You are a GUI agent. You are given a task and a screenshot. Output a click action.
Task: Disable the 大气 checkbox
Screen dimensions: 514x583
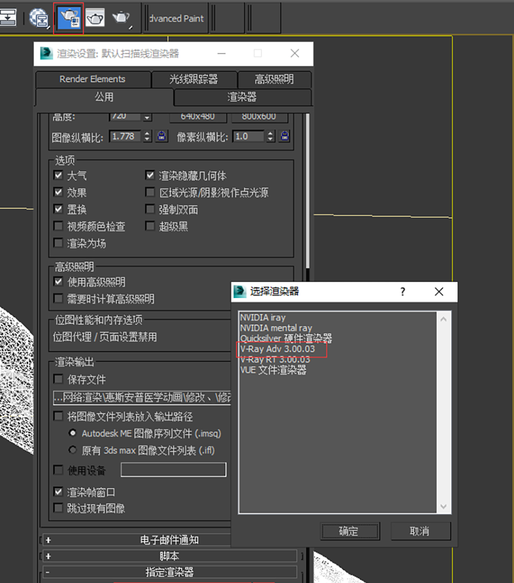tap(58, 175)
